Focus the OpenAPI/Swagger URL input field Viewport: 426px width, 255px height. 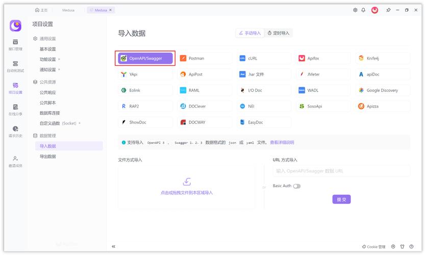tap(341, 171)
